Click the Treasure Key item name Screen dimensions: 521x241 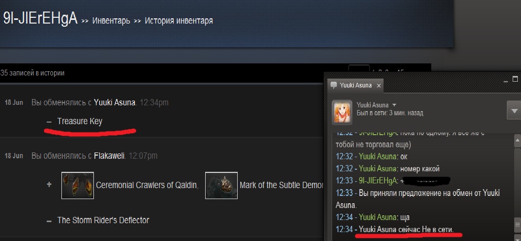point(80,121)
